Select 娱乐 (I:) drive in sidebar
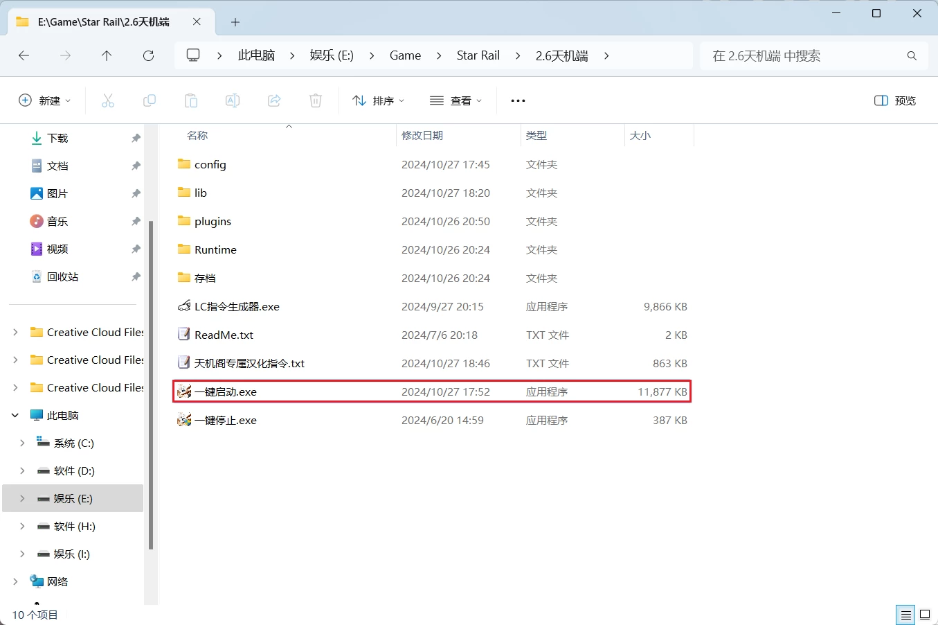The height and width of the screenshot is (625, 938). [x=72, y=554]
